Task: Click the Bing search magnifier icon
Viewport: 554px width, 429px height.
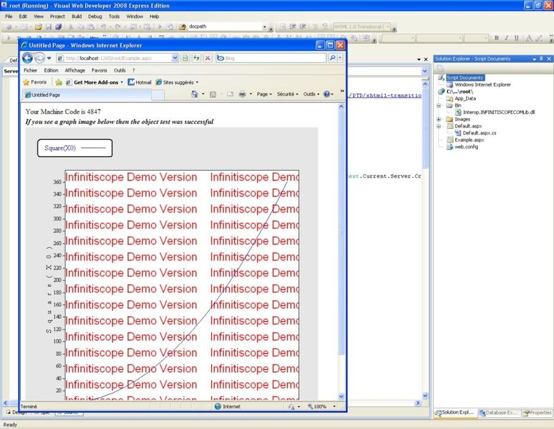Action: click(x=332, y=58)
